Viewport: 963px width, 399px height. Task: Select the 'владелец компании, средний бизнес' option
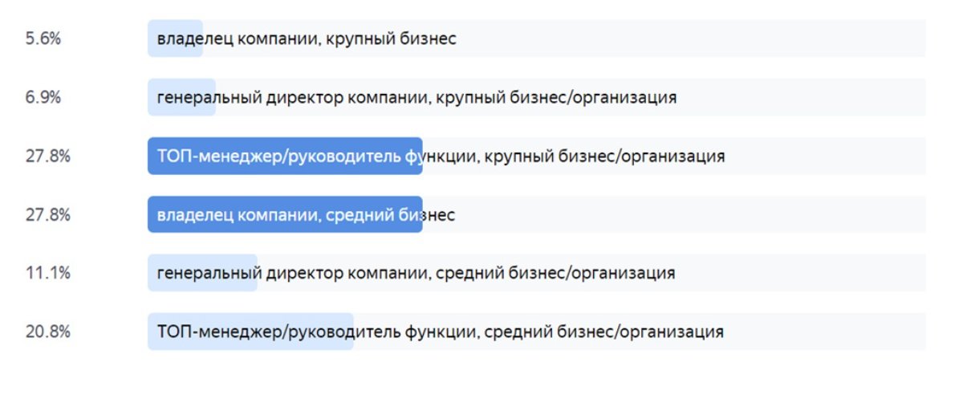click(x=306, y=214)
